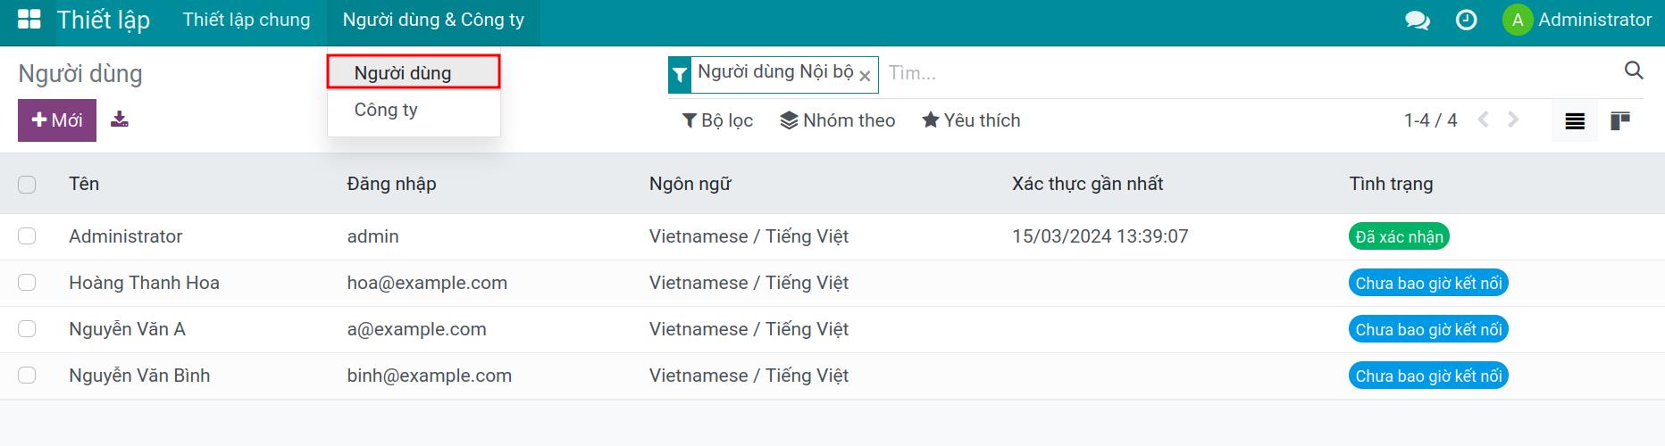
Task: Select all rows checkbox in header
Action: click(x=27, y=184)
